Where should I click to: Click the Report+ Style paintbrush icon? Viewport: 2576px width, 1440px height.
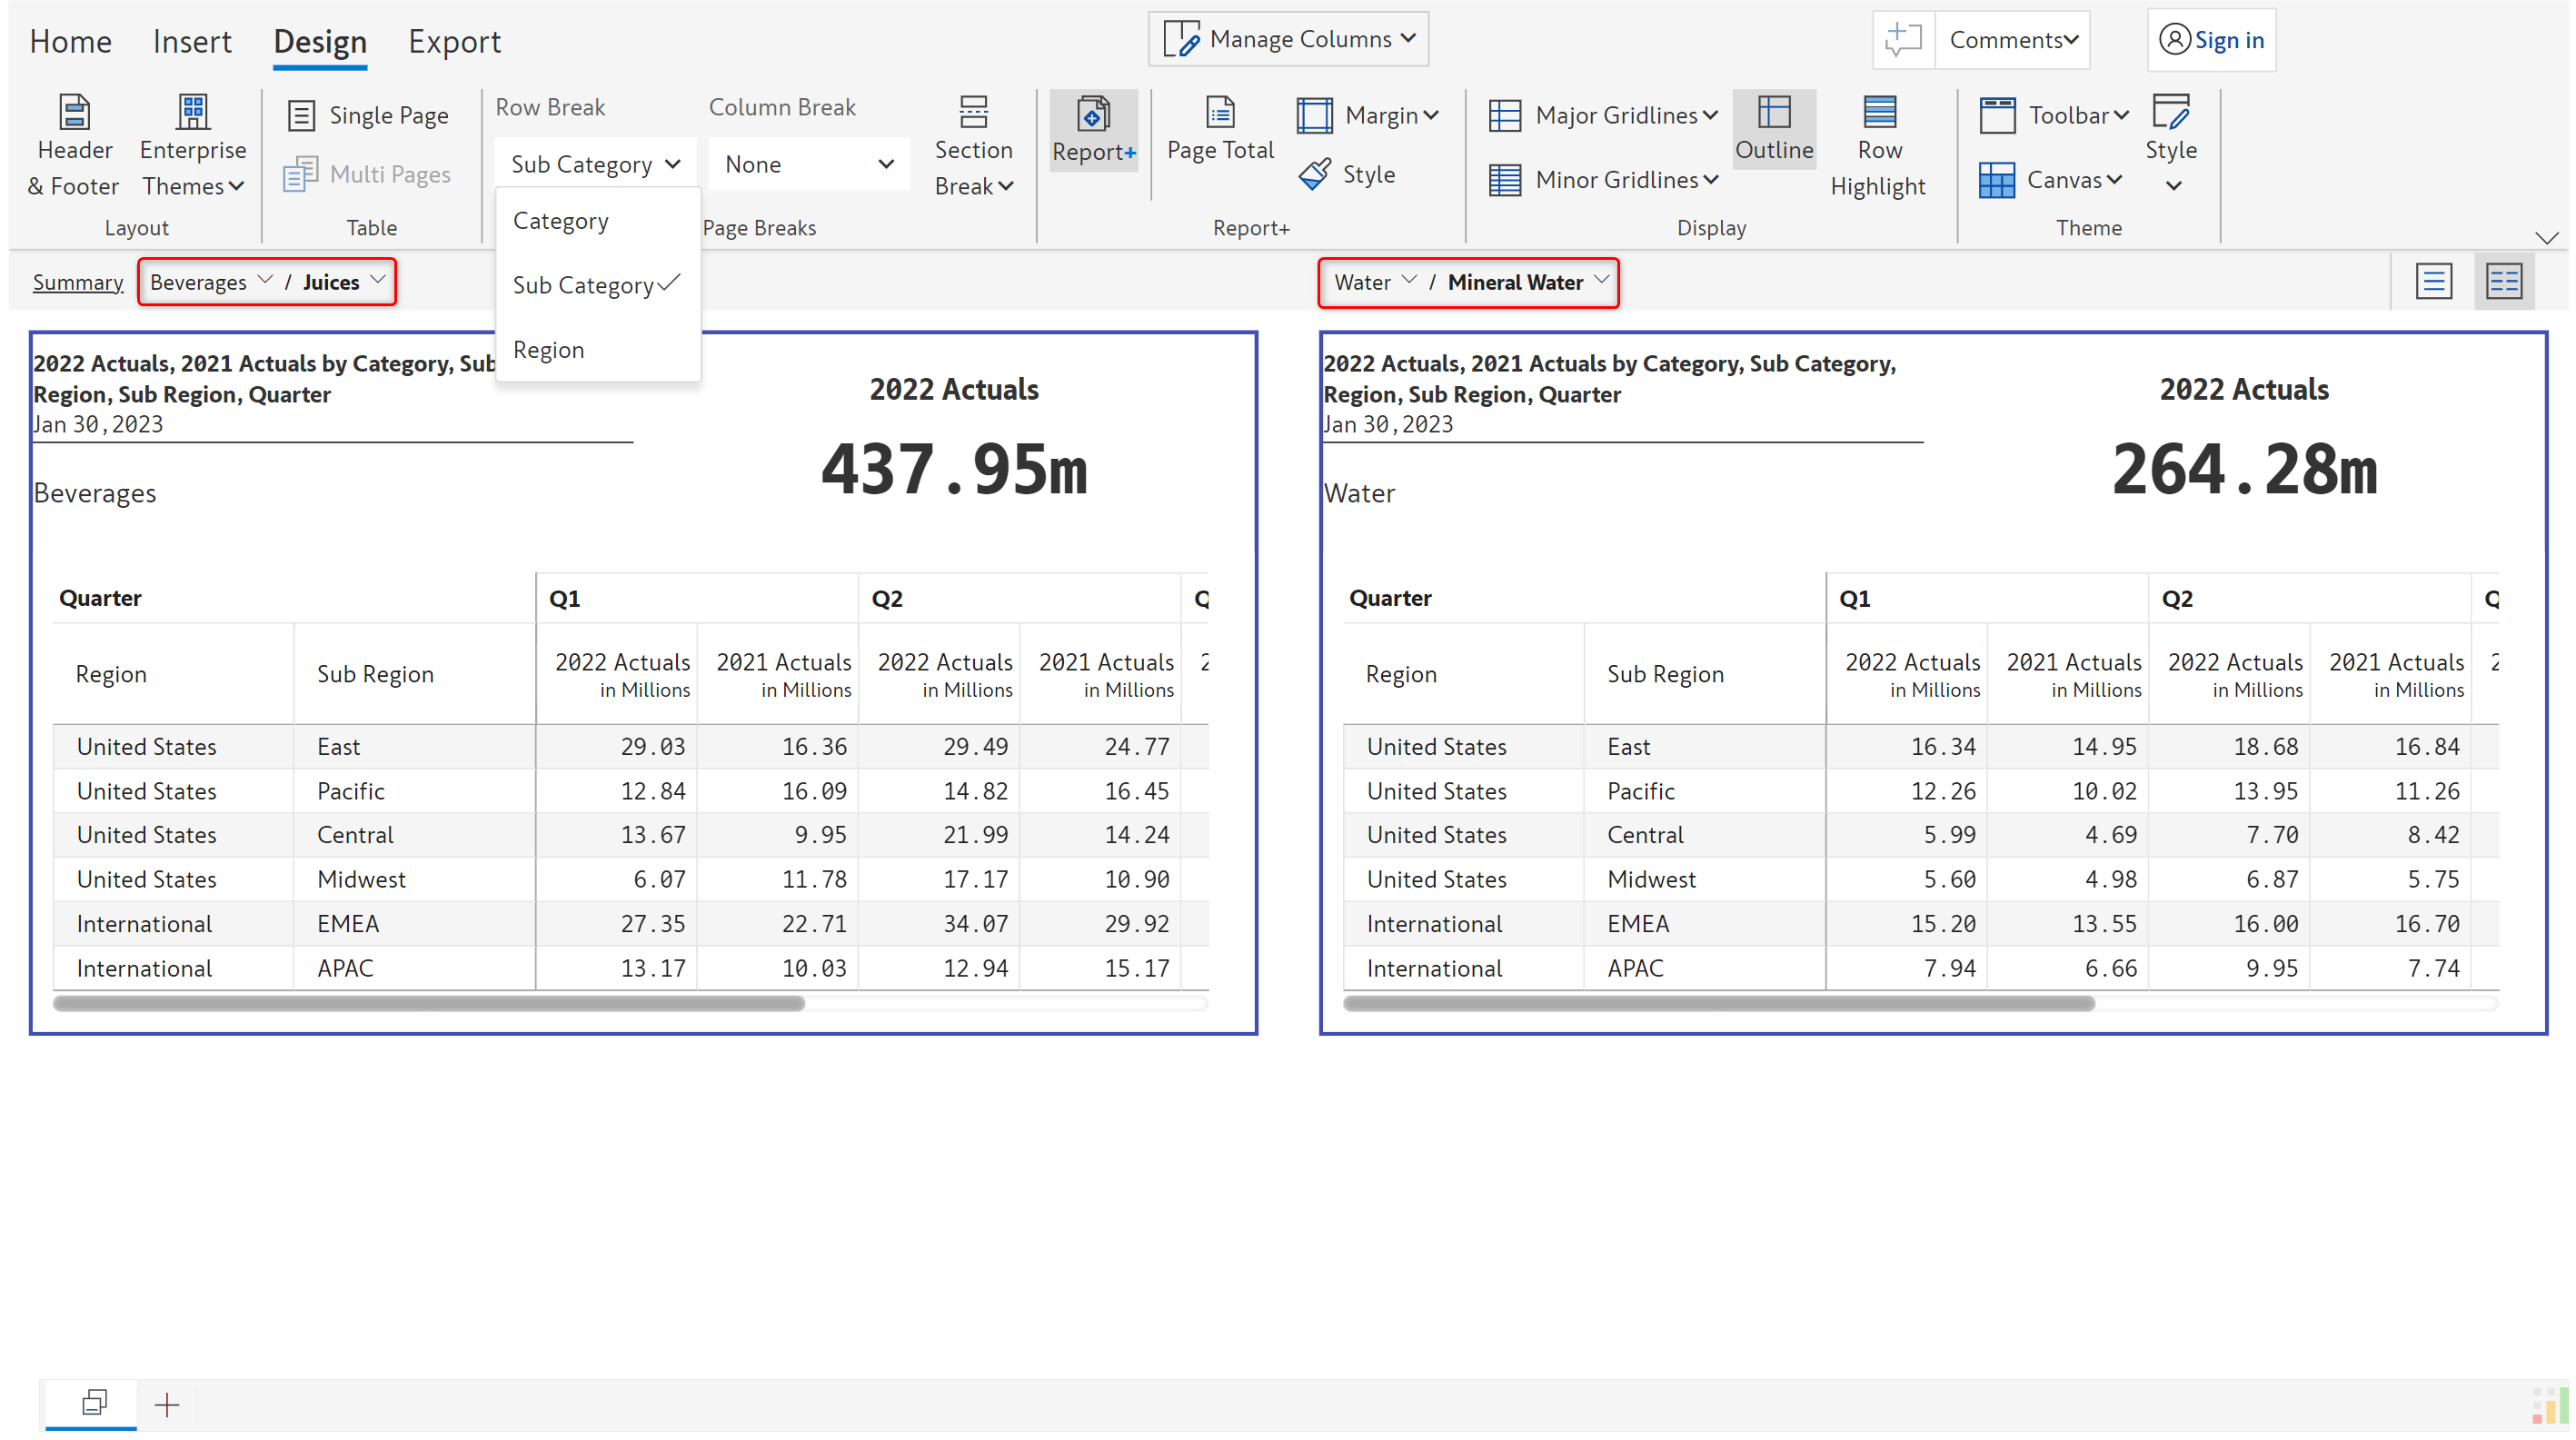point(1313,174)
